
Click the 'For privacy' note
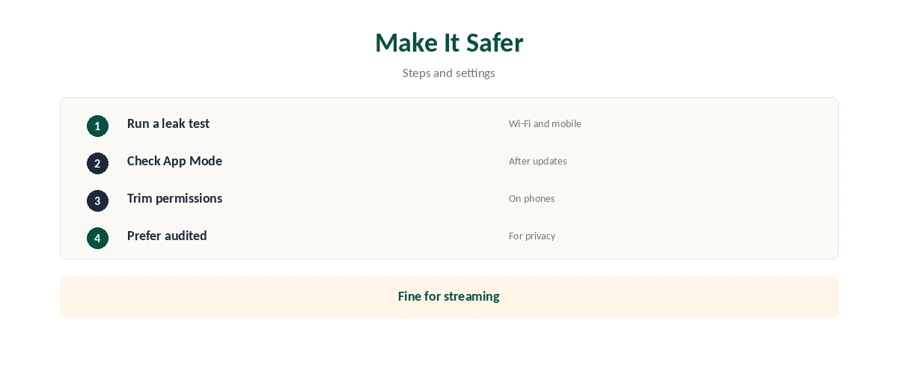point(532,236)
